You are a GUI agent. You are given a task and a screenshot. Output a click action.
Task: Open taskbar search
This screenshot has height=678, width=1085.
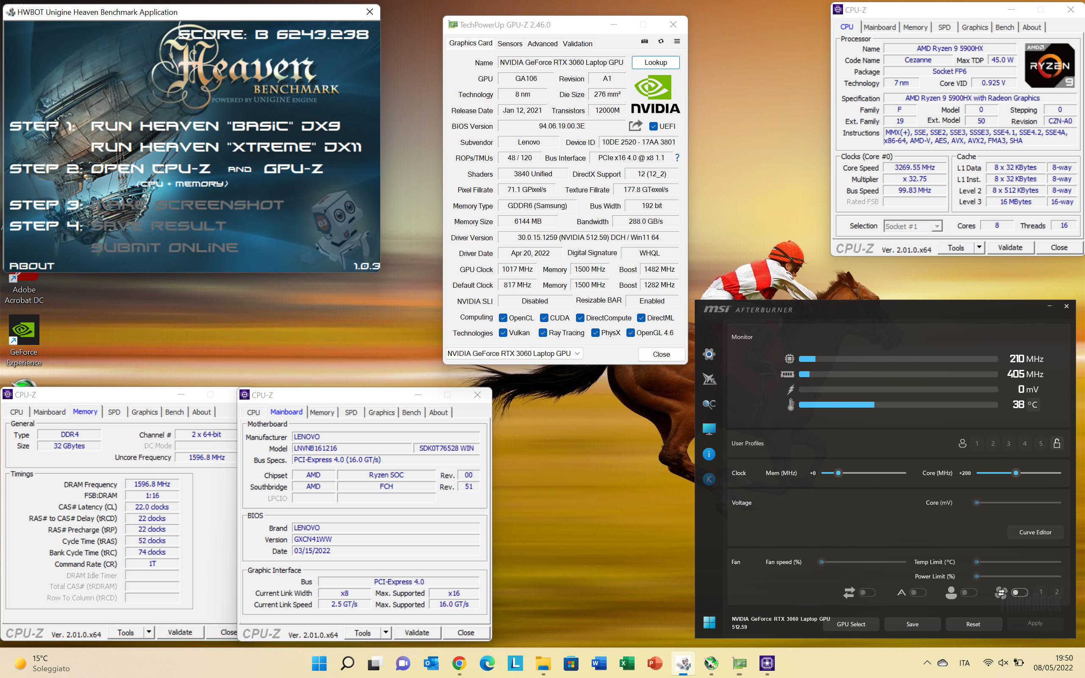click(x=347, y=663)
